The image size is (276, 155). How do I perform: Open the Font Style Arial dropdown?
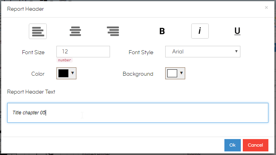203,51
